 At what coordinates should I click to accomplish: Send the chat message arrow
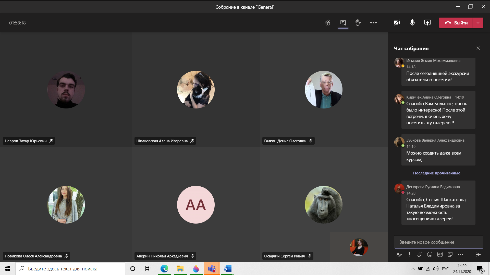tap(478, 254)
